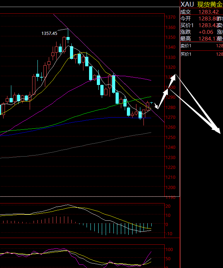The height and width of the screenshot is (268, 223).
Task: Click the 1330 price axis label
Action: 171,57
